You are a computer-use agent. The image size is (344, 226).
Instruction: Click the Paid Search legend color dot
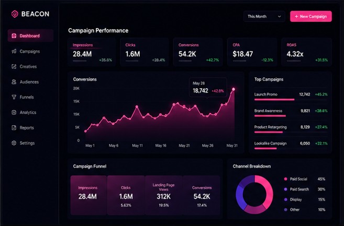point(285,189)
